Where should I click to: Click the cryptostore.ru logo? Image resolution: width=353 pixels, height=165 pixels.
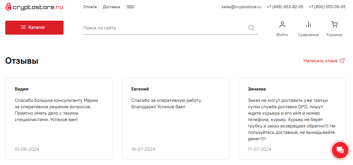click(34, 7)
